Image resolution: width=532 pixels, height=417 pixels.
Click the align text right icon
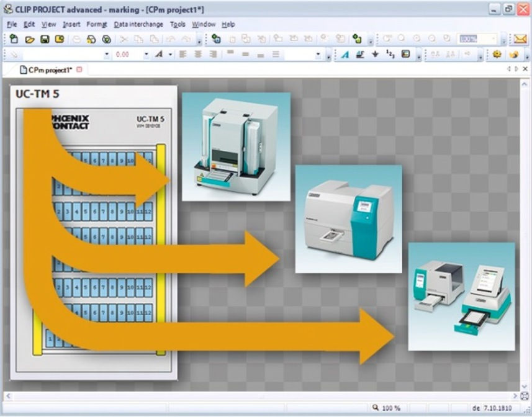(x=213, y=54)
